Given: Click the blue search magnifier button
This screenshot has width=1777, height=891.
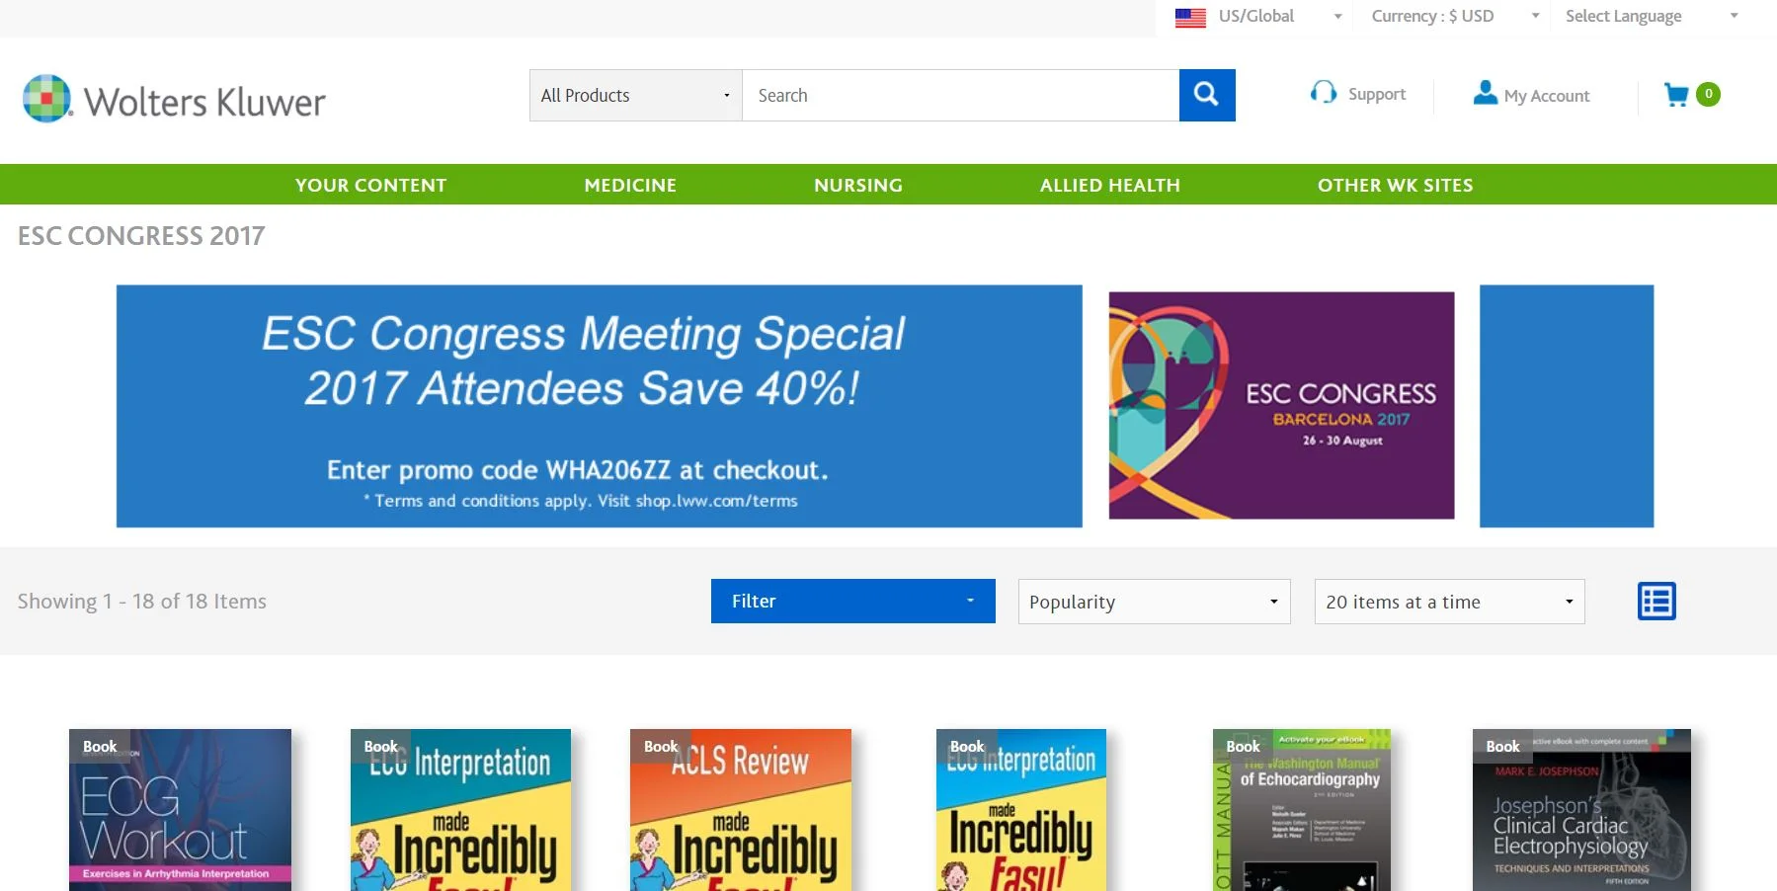Looking at the screenshot, I should coord(1207,95).
